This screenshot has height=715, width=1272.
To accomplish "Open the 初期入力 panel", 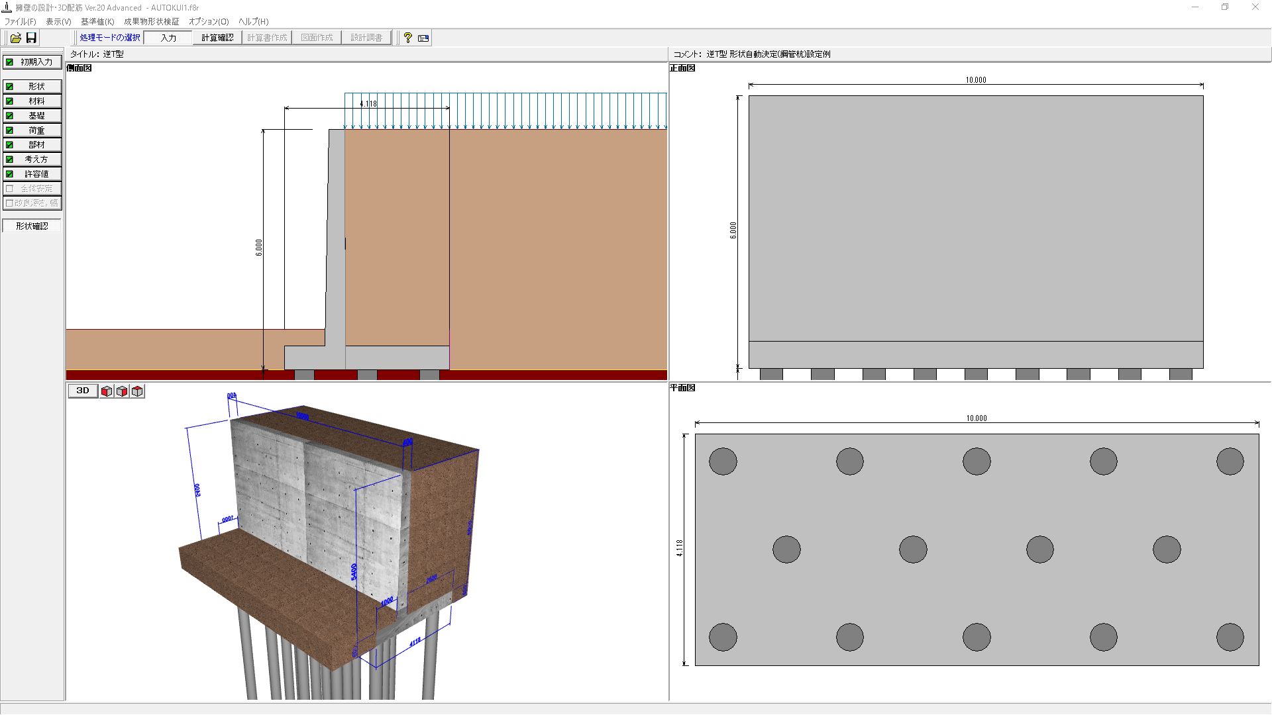I will click(32, 62).
